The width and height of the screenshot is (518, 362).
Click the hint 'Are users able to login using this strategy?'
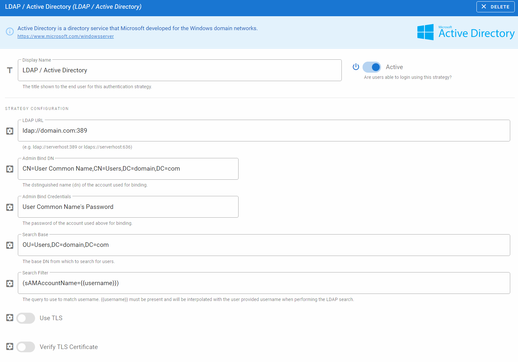coord(408,78)
